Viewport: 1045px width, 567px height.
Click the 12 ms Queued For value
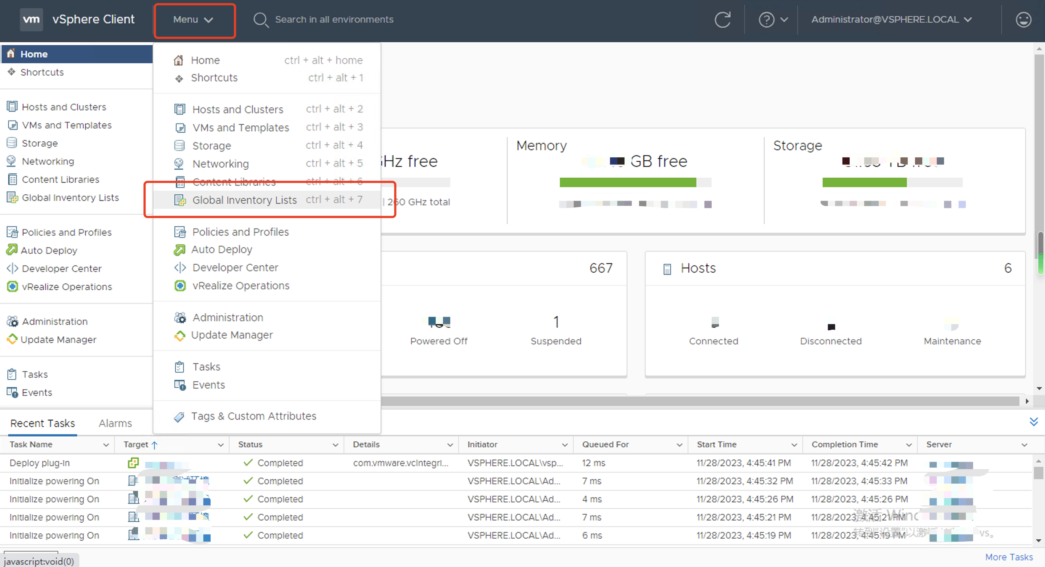click(593, 463)
